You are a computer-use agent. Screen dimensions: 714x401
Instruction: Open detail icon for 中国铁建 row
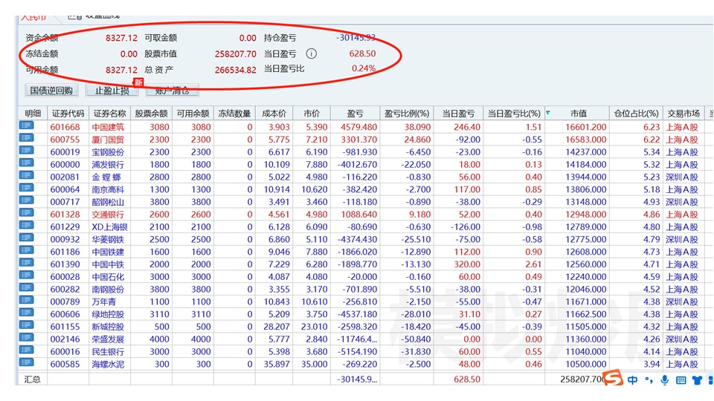point(27,250)
